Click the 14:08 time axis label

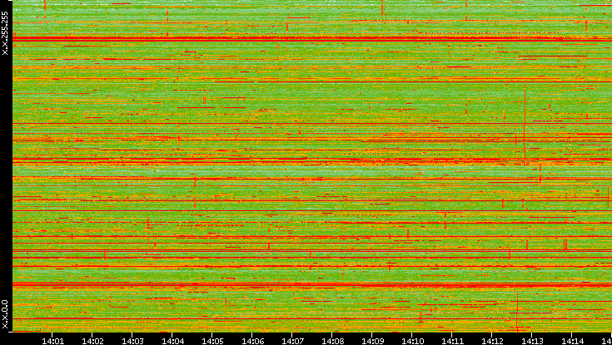point(332,341)
